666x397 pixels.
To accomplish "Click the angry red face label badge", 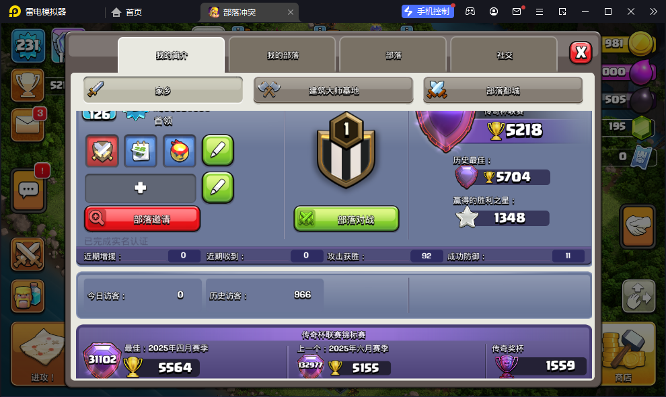I will [179, 151].
